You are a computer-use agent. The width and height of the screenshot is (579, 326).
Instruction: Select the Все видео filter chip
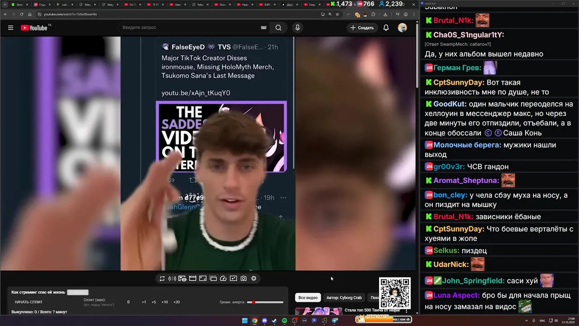point(308,297)
